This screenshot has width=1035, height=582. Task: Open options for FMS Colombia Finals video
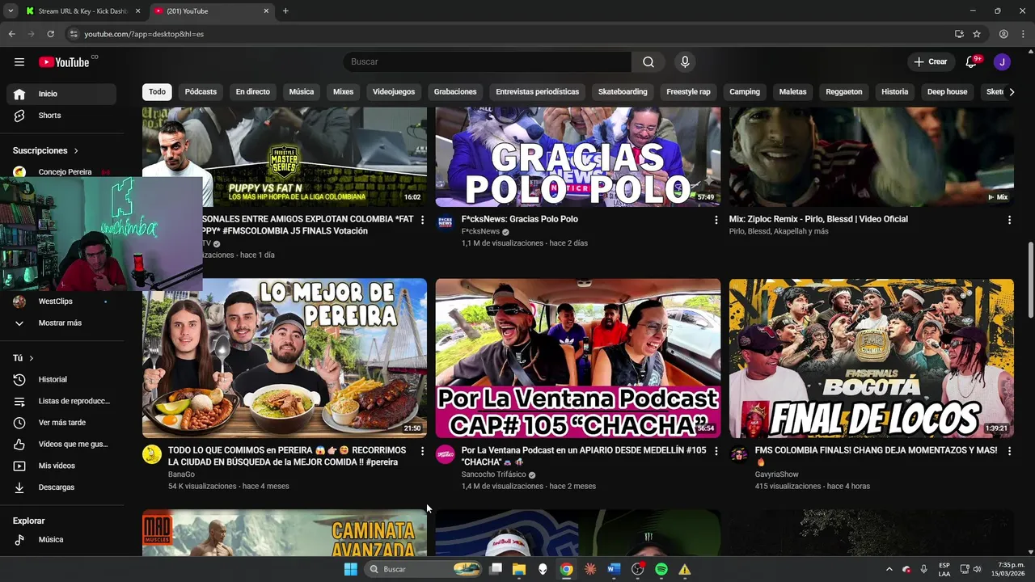[1009, 451]
